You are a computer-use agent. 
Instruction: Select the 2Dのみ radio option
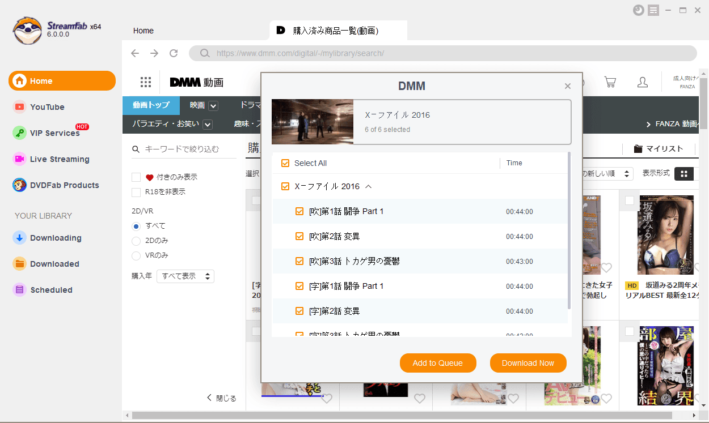coord(136,241)
